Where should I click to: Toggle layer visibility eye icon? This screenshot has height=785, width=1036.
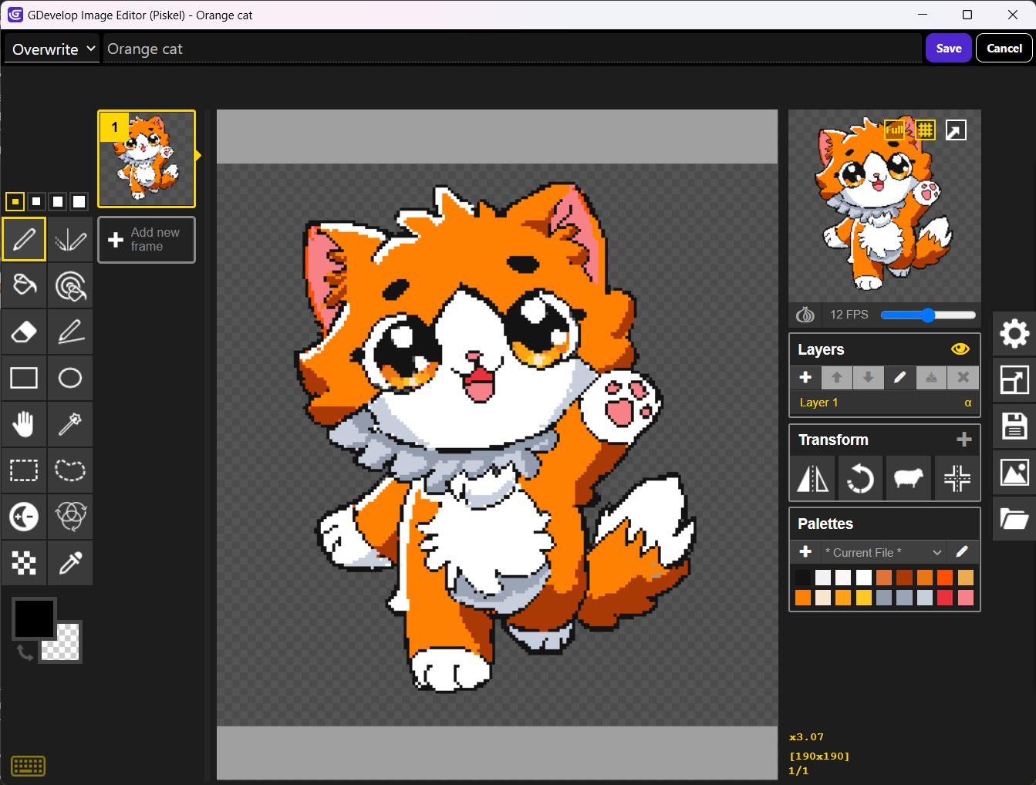pos(960,349)
